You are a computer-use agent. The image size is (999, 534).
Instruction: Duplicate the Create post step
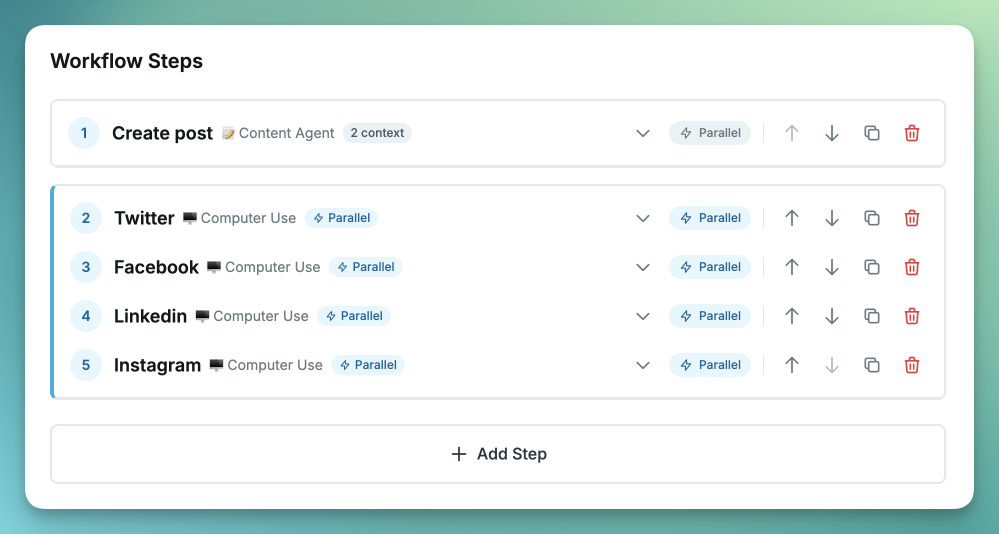(x=871, y=133)
